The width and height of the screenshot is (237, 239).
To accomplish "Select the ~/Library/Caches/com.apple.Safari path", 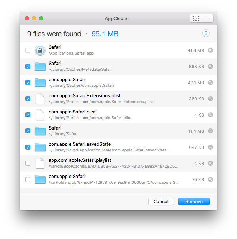I will pos(81,85).
